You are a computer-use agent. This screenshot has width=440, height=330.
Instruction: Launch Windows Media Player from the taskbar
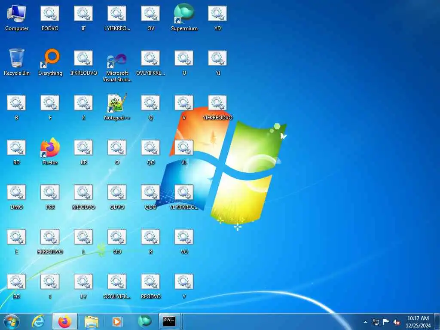117,321
